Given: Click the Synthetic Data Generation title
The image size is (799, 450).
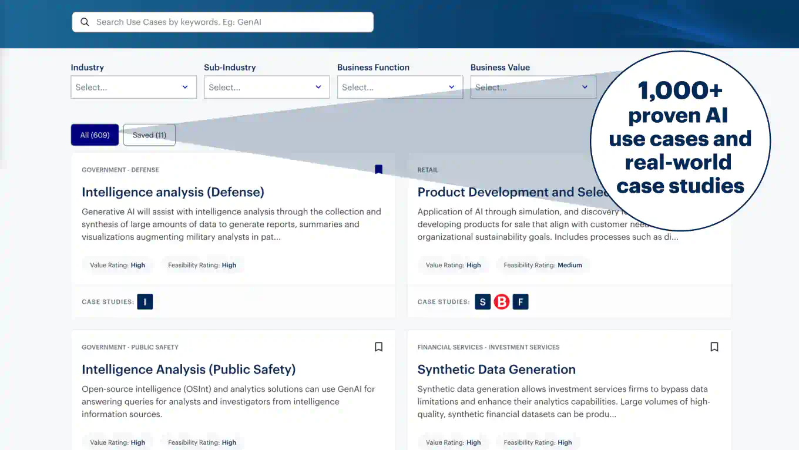Looking at the screenshot, I should [x=496, y=370].
